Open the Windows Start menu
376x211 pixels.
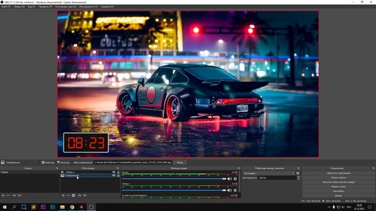(5, 207)
